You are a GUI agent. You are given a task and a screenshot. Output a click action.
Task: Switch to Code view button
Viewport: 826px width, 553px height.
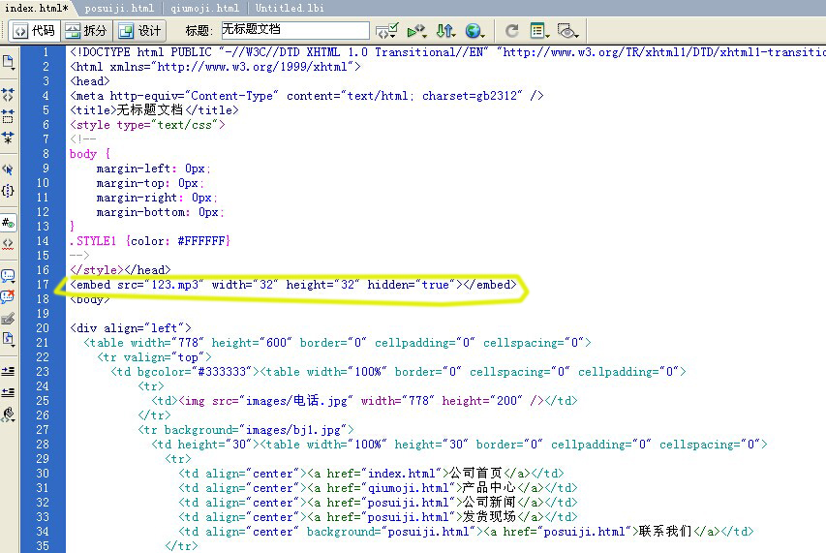[34, 31]
